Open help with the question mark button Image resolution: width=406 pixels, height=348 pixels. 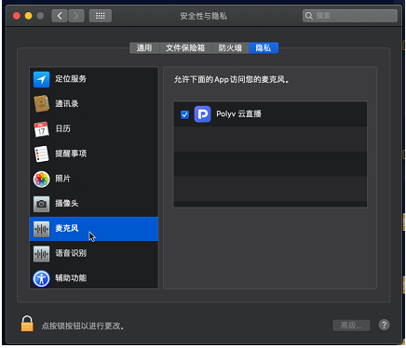(x=384, y=325)
